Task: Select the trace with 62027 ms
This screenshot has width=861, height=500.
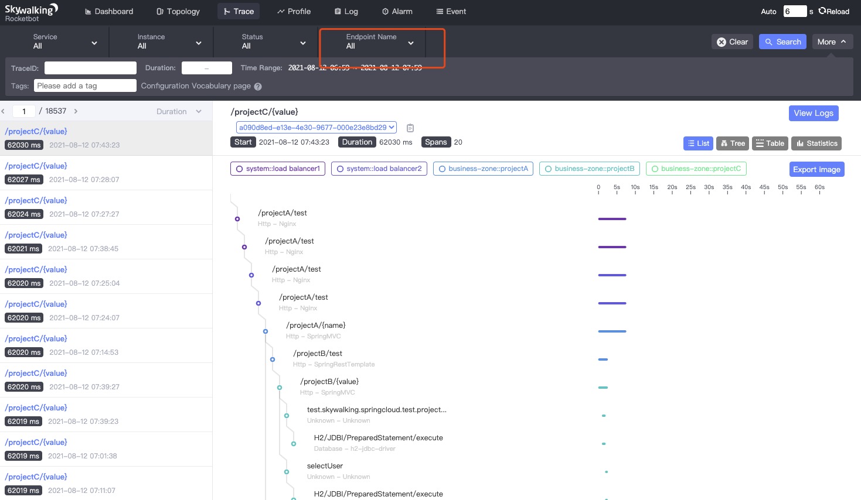Action: [x=106, y=173]
